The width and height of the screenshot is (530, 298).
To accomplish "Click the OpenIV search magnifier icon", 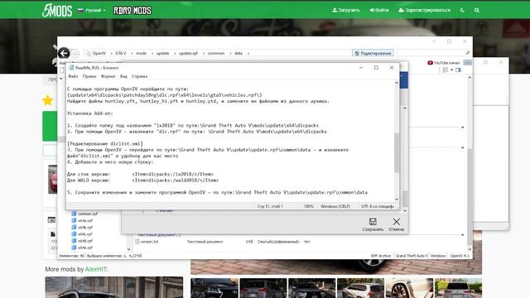I will (x=467, y=53).
